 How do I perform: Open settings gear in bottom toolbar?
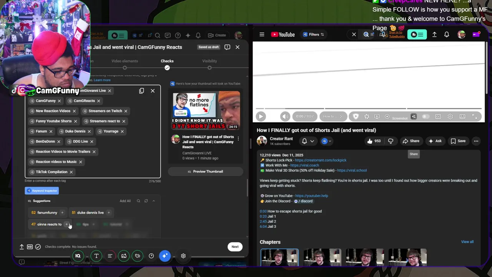[x=183, y=256]
